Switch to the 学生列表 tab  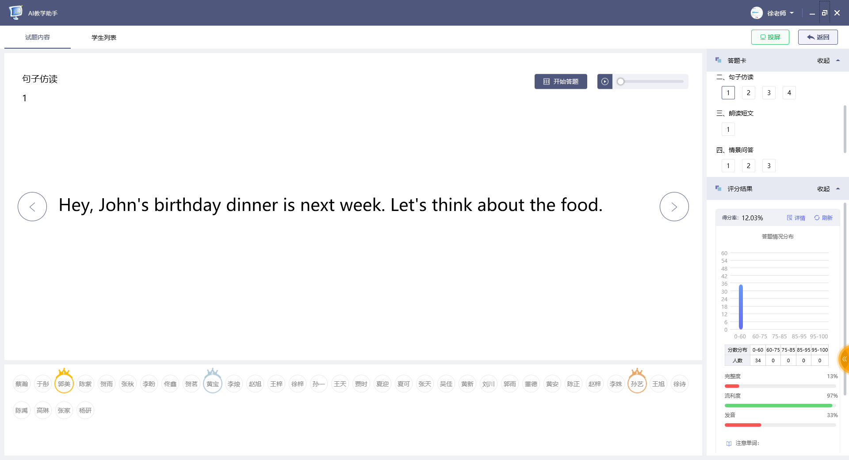coord(104,38)
